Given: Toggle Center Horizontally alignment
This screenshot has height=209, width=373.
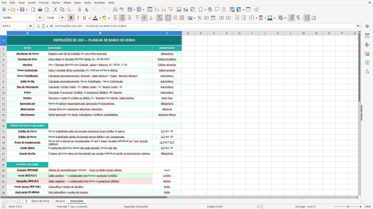Looking at the screenshot, I should (122, 18).
